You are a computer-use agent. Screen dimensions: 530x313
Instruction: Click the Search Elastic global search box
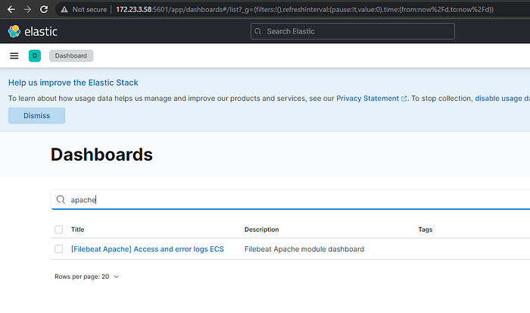click(x=353, y=31)
